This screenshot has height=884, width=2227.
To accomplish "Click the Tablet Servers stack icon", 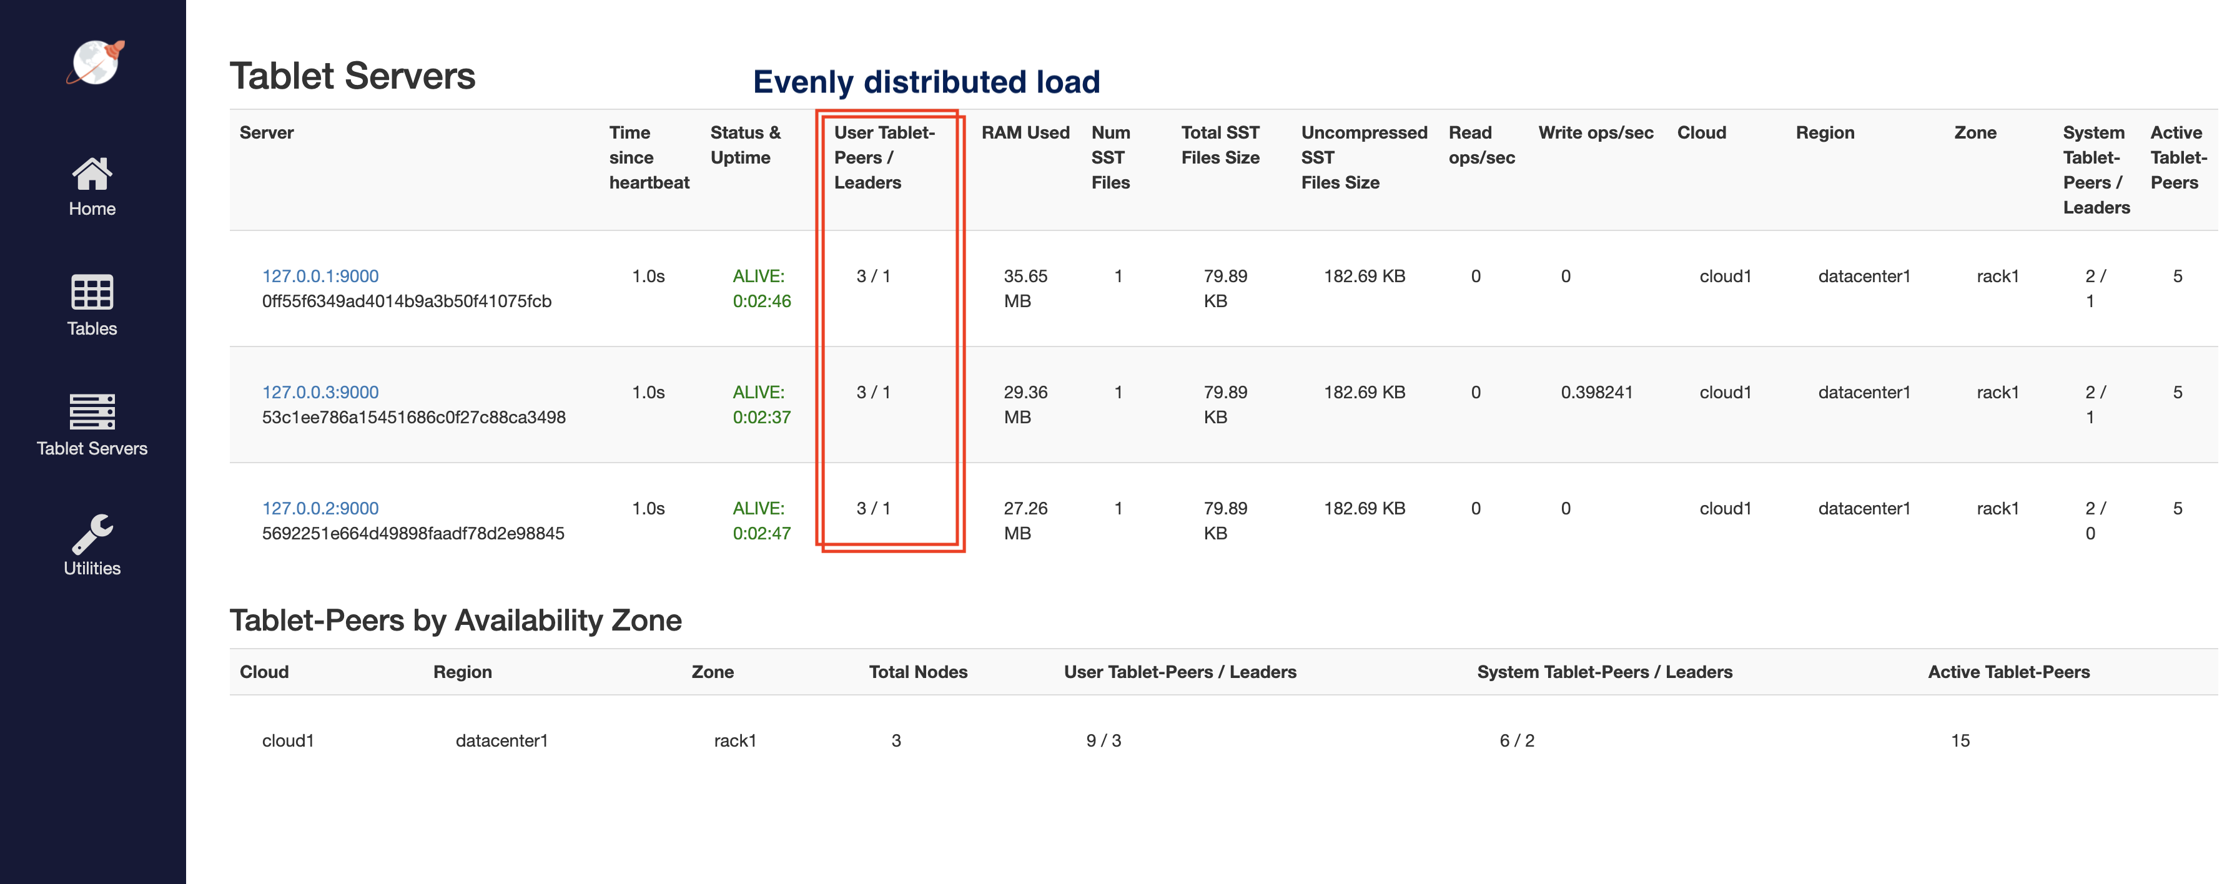I will pos(92,411).
